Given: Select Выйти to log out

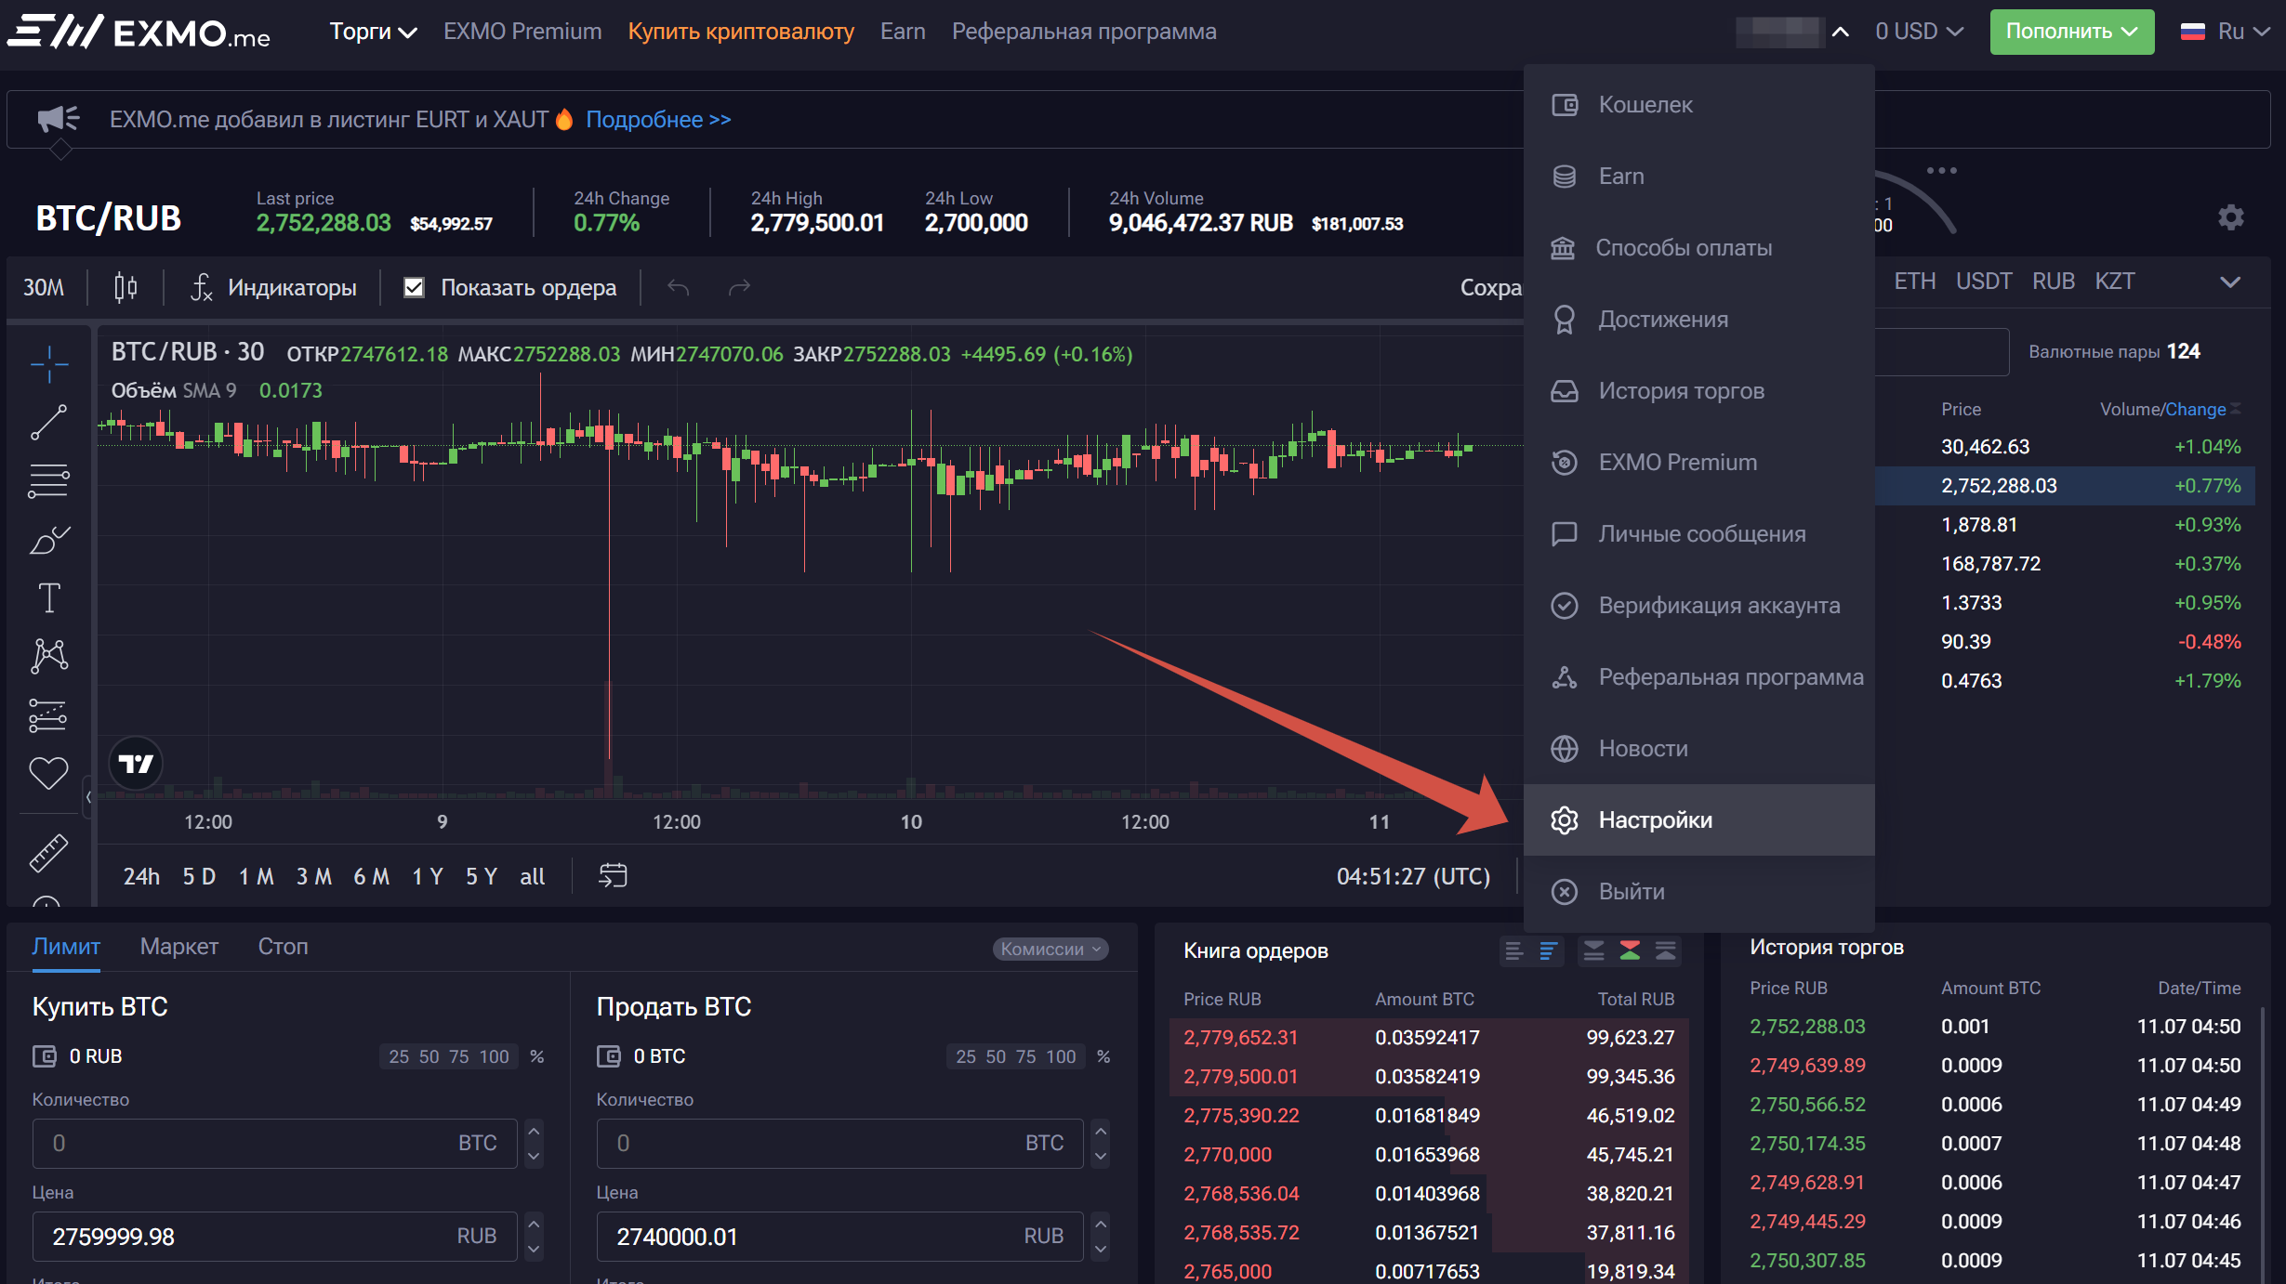Looking at the screenshot, I should 1698,891.
